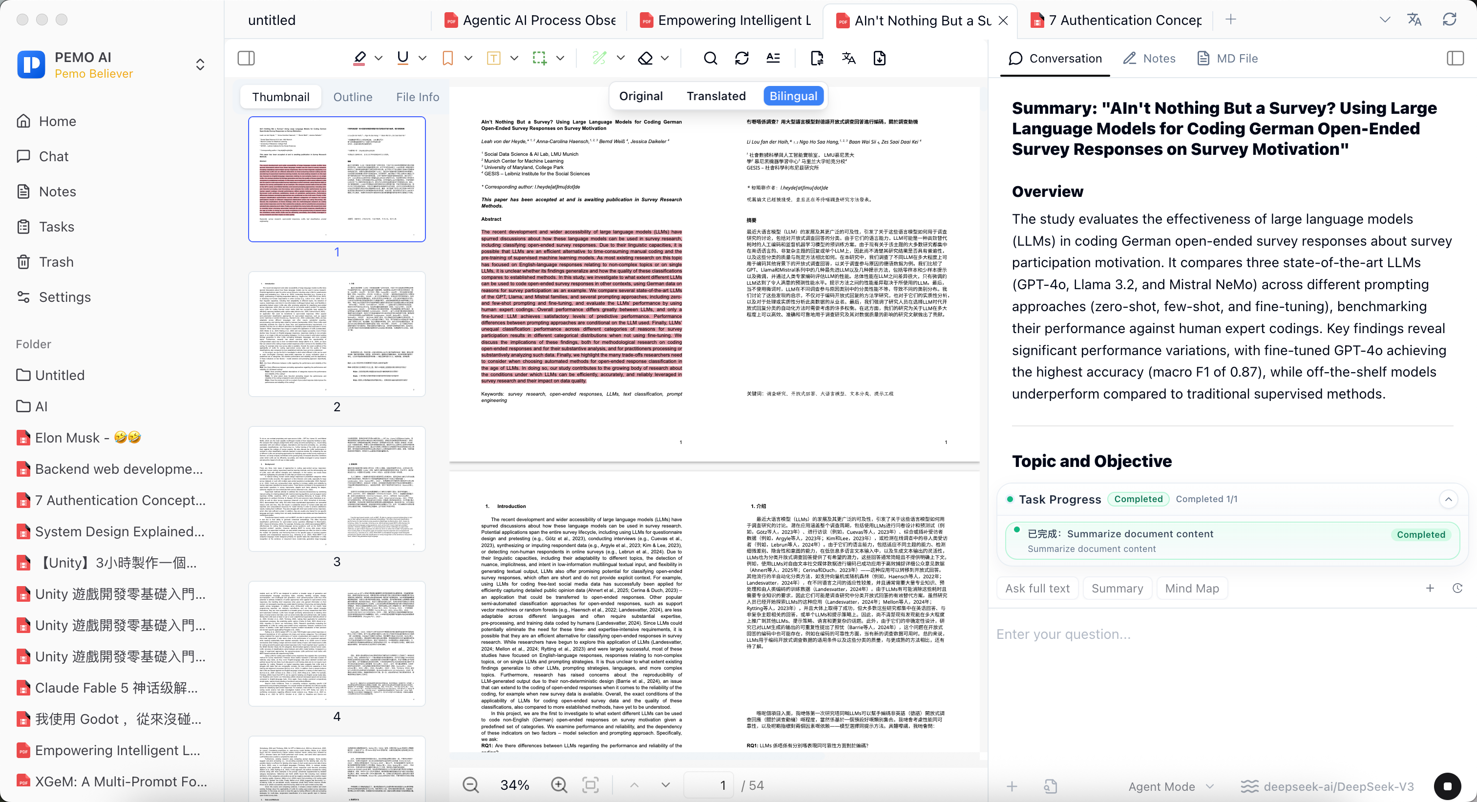
Task: Open bookmark options dropdown arrow
Action: 468,58
